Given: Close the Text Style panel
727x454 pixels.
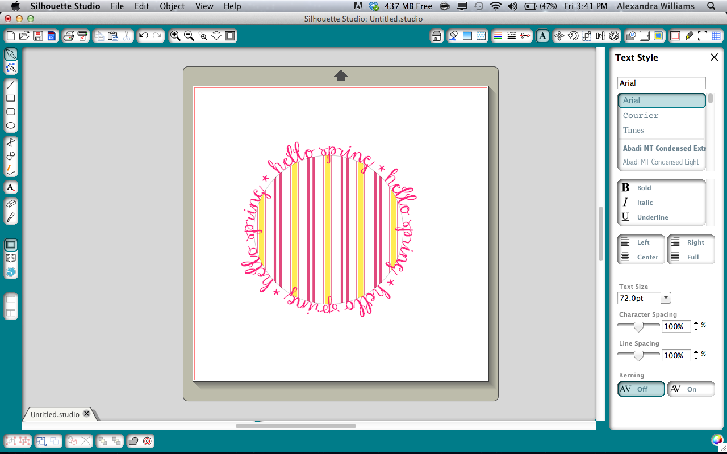Looking at the screenshot, I should point(714,57).
